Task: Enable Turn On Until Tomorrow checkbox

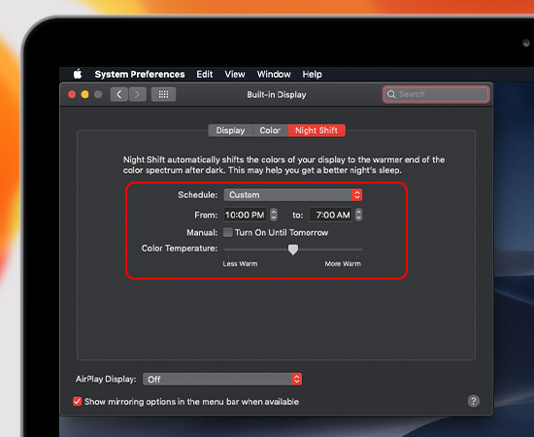Action: [228, 232]
